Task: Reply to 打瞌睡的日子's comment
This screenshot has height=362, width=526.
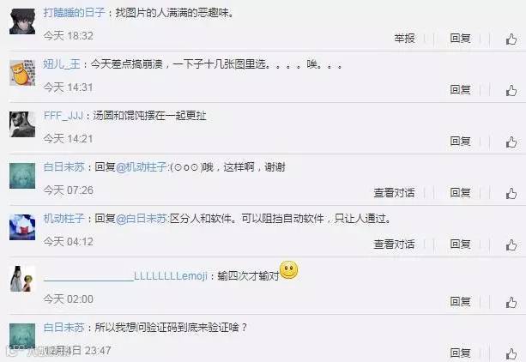Action: pyautogui.click(x=460, y=39)
